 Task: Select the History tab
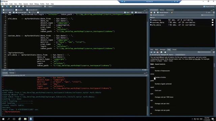click(162, 10)
